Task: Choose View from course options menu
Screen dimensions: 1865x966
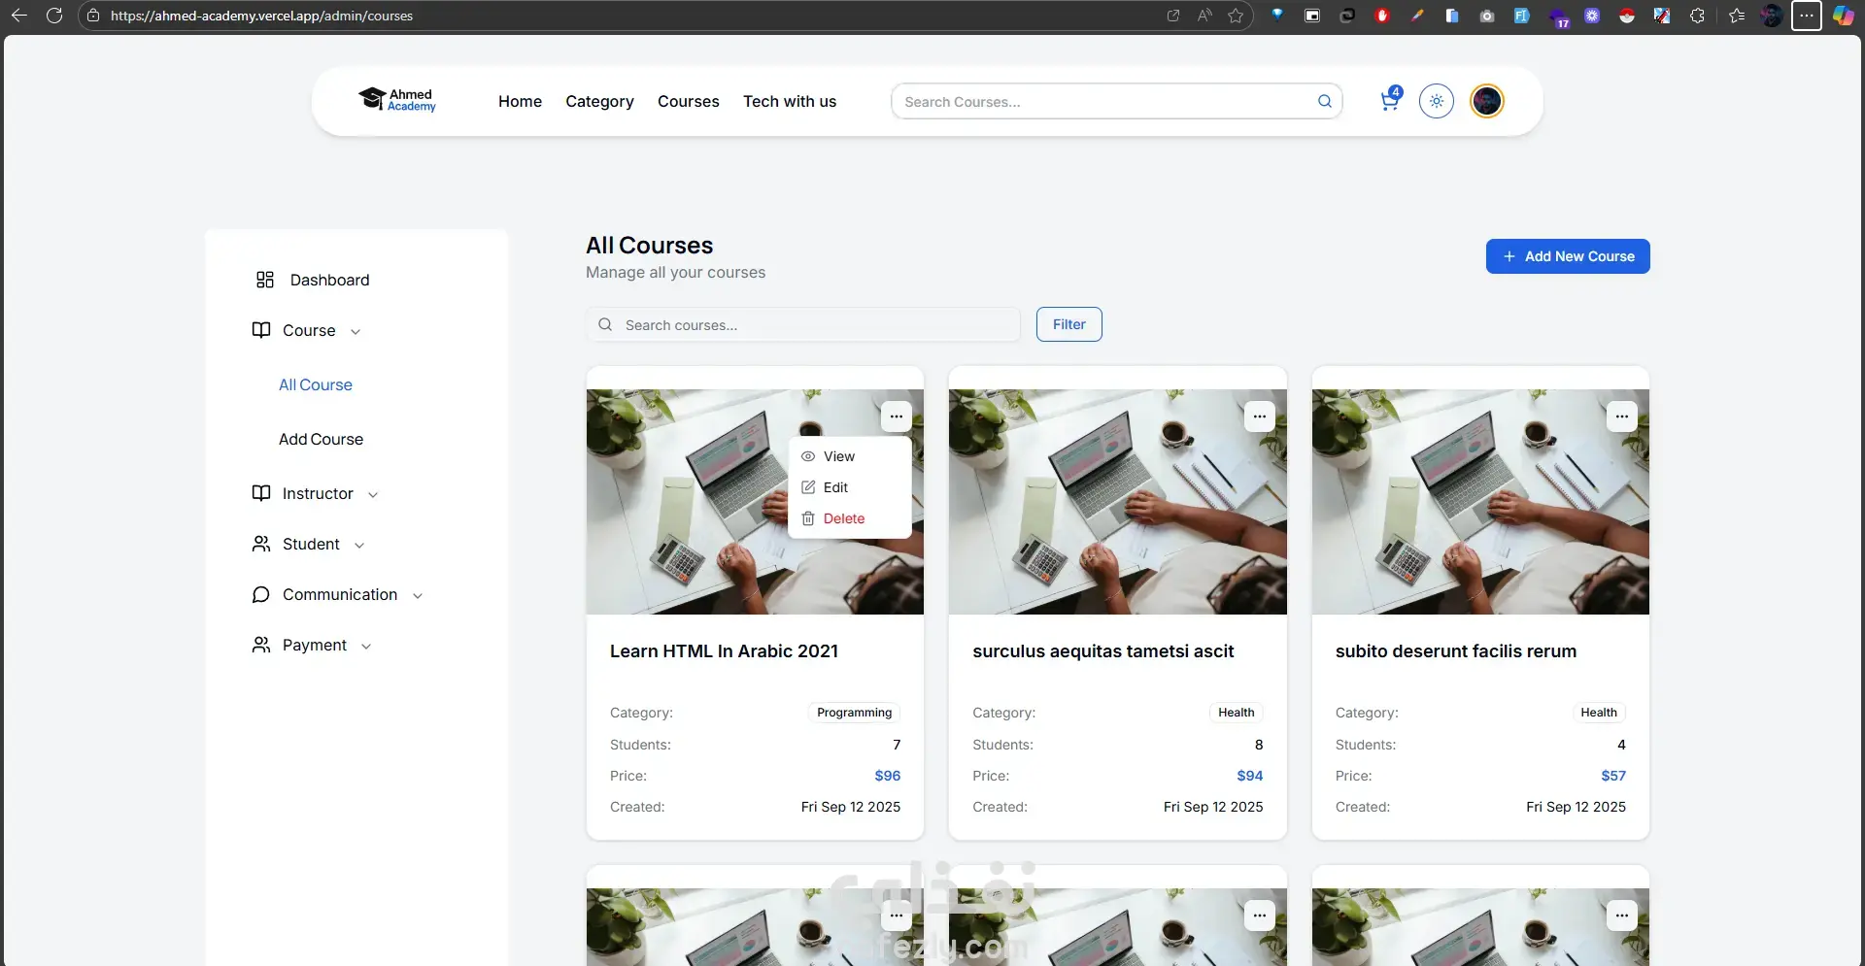Action: (849, 456)
